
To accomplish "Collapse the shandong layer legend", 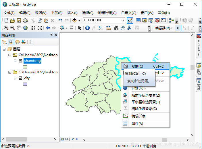I will click(15, 61).
